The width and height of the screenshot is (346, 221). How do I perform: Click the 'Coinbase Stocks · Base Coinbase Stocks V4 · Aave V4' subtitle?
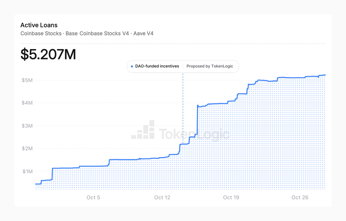[x=87, y=33]
